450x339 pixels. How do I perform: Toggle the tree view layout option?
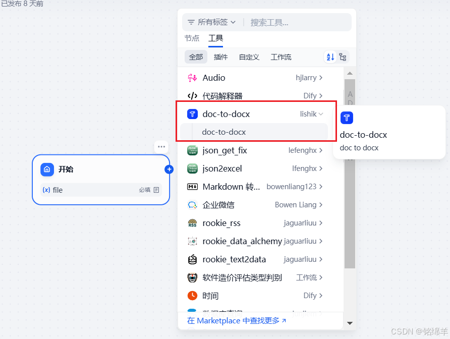(343, 57)
